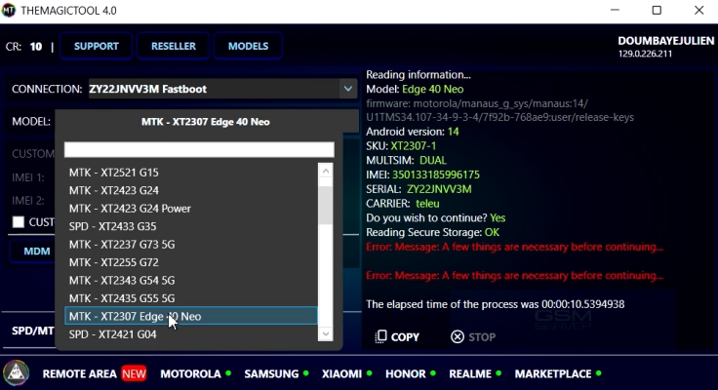Click the MT app icon in title bar
Screen dimensions: 718x390
[8, 10]
